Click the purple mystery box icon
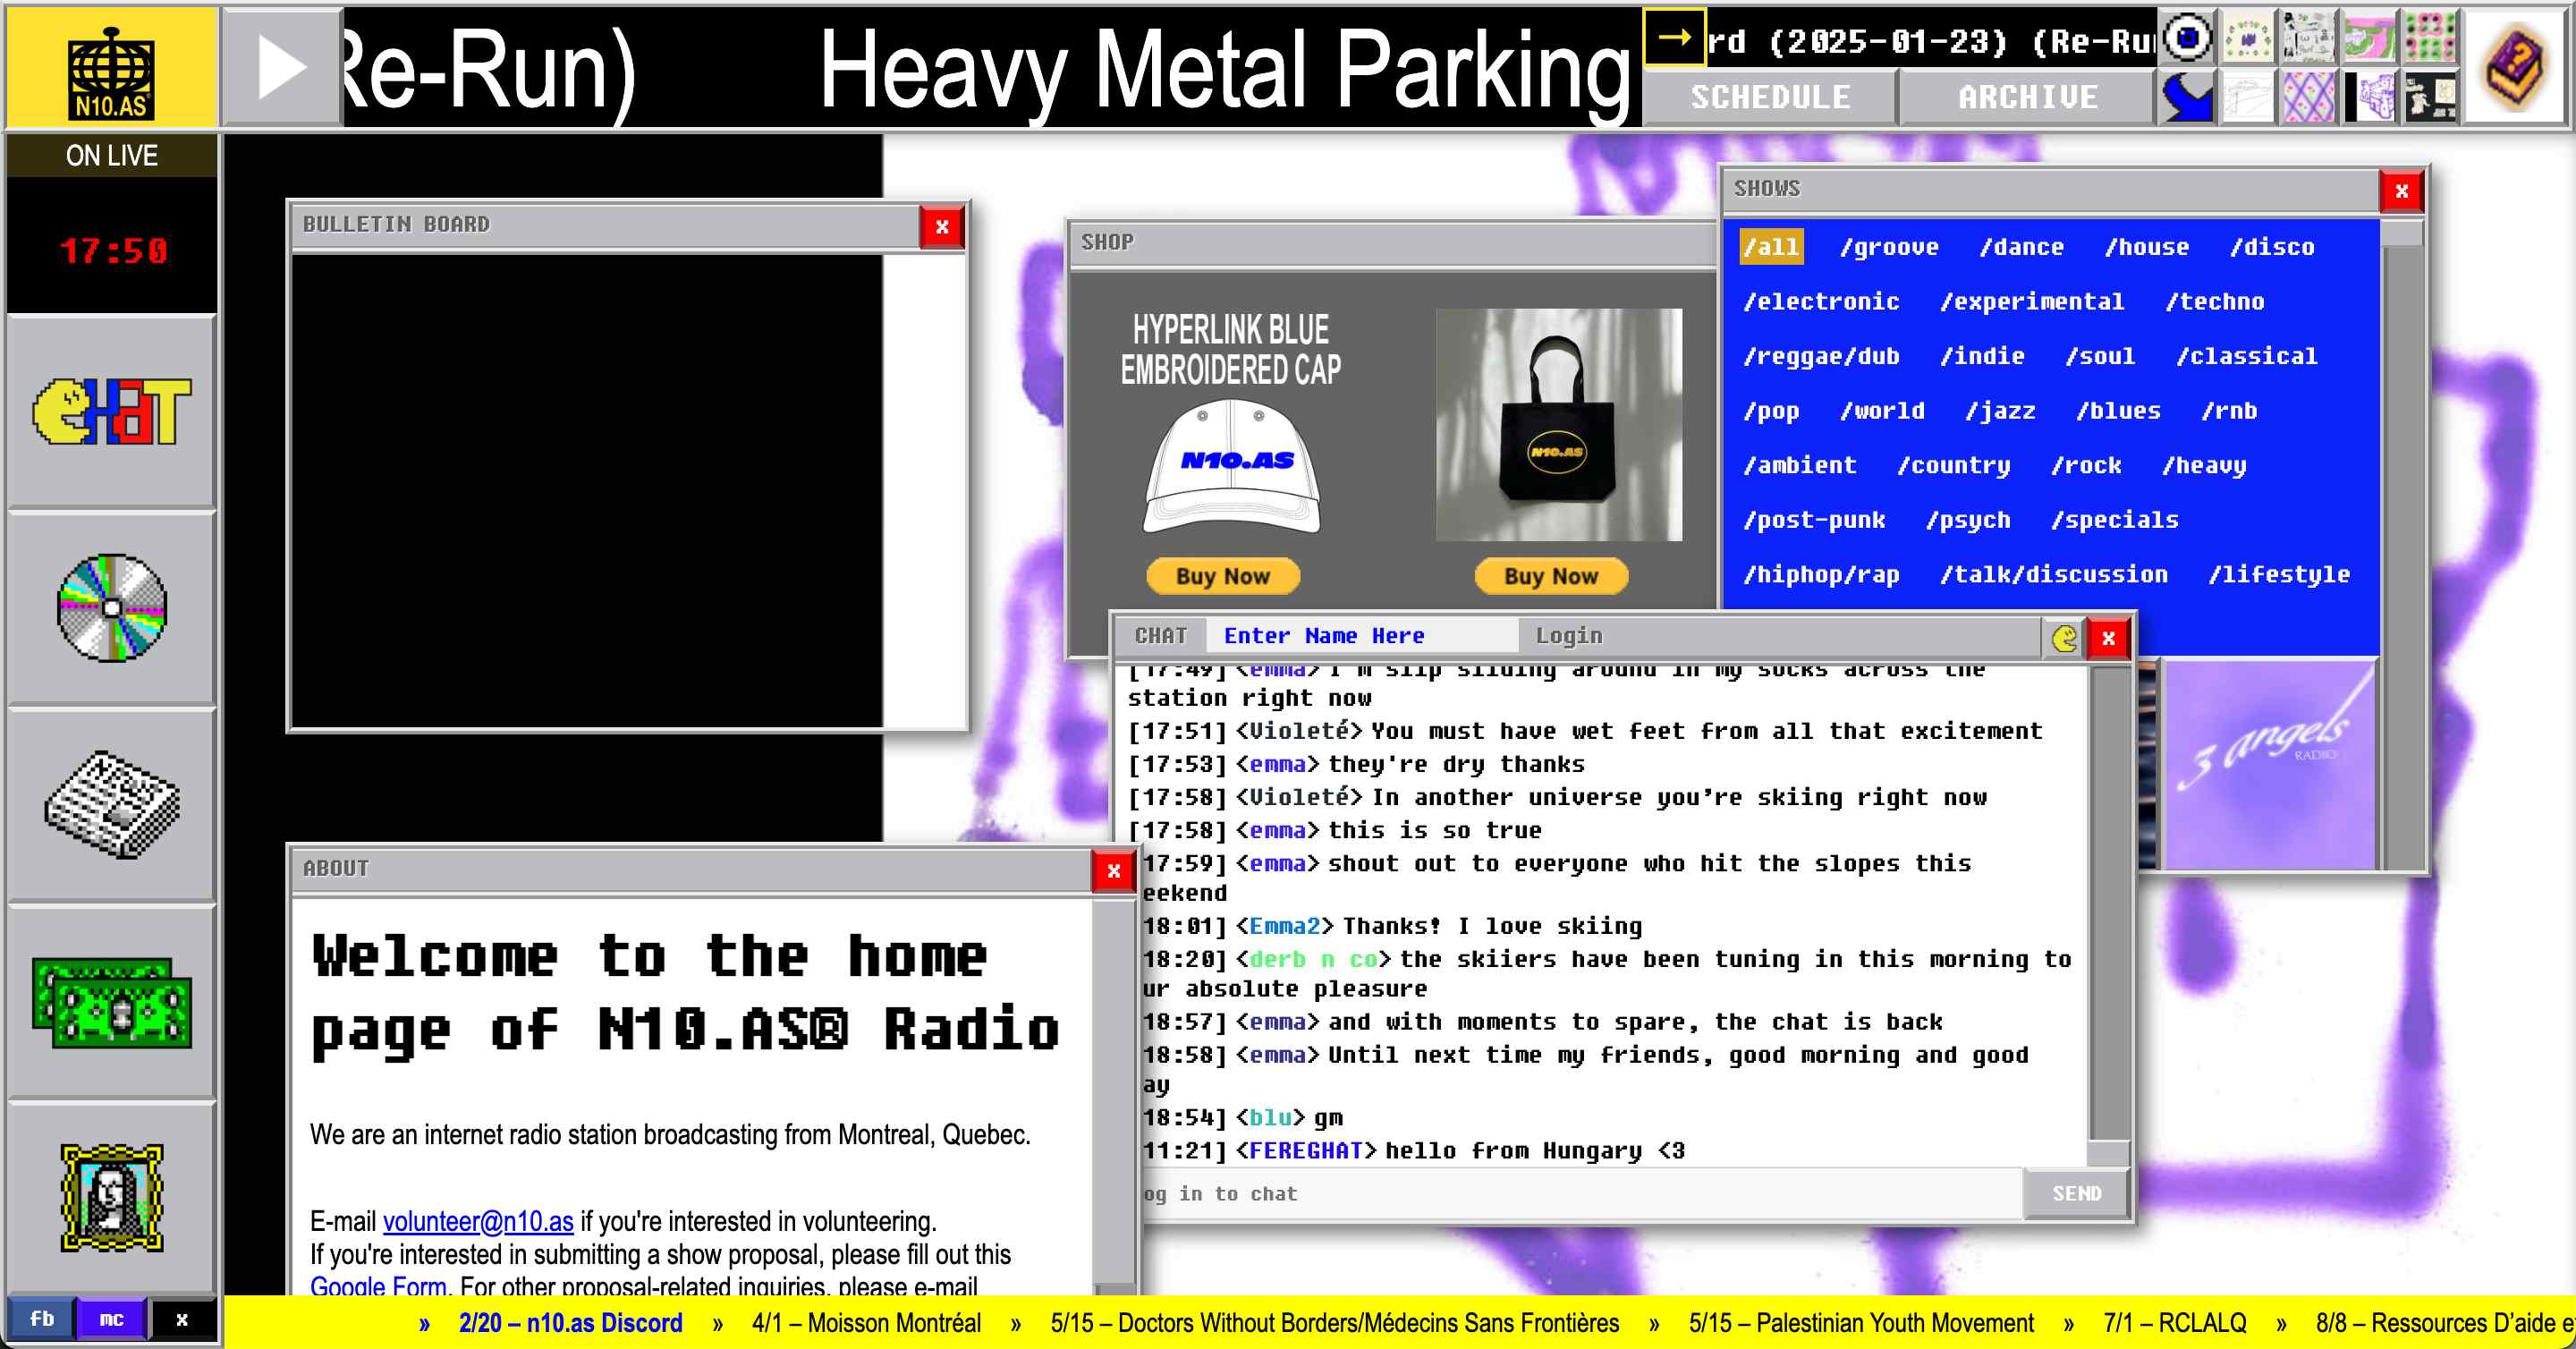The width and height of the screenshot is (2576, 1349). (x=2513, y=66)
